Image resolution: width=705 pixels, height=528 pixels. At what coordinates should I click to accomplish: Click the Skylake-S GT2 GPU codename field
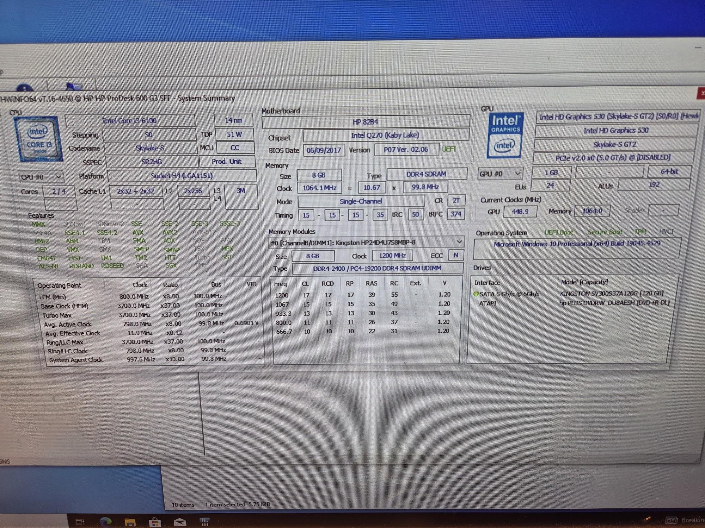point(615,145)
